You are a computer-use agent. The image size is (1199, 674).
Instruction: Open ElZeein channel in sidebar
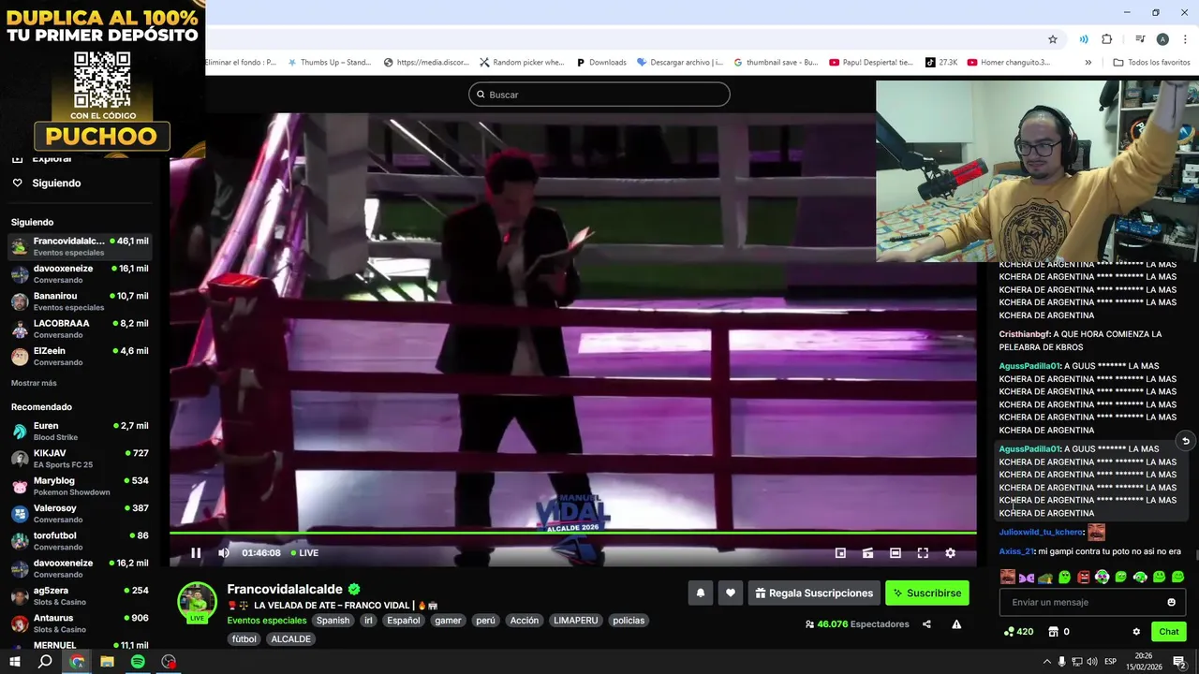81,356
